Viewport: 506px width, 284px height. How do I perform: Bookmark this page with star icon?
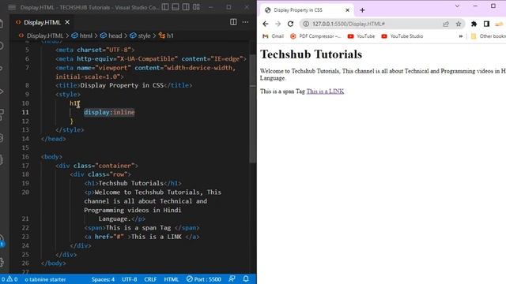pyautogui.click(x=459, y=24)
